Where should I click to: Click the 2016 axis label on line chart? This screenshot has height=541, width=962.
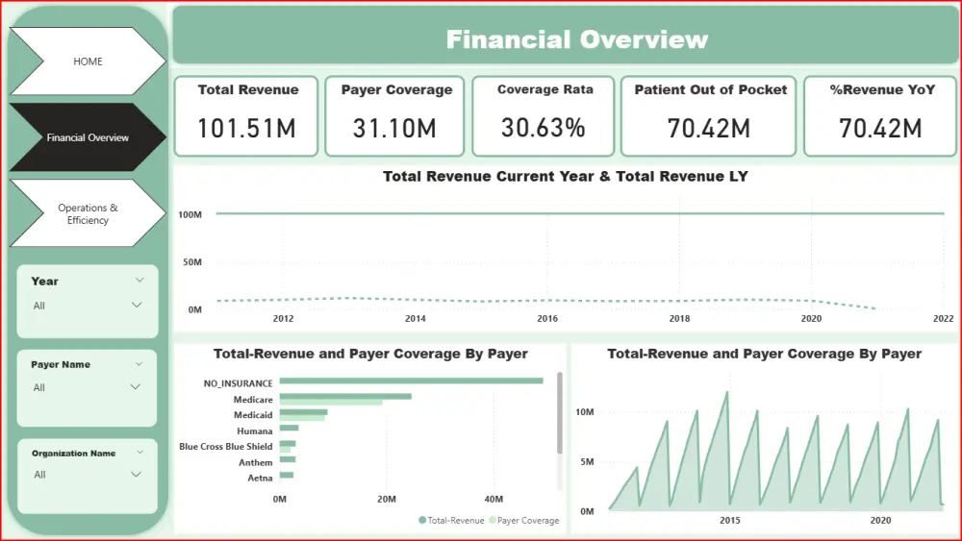(x=547, y=319)
